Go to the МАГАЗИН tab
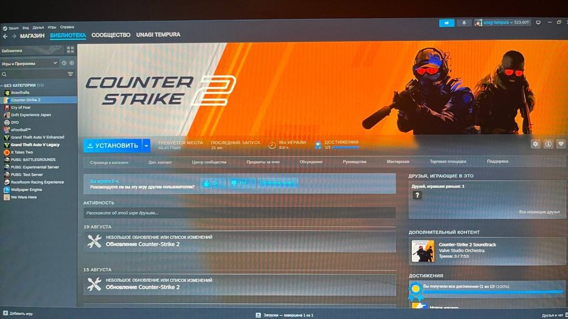Screen dimensions: 568x319 point(32,36)
